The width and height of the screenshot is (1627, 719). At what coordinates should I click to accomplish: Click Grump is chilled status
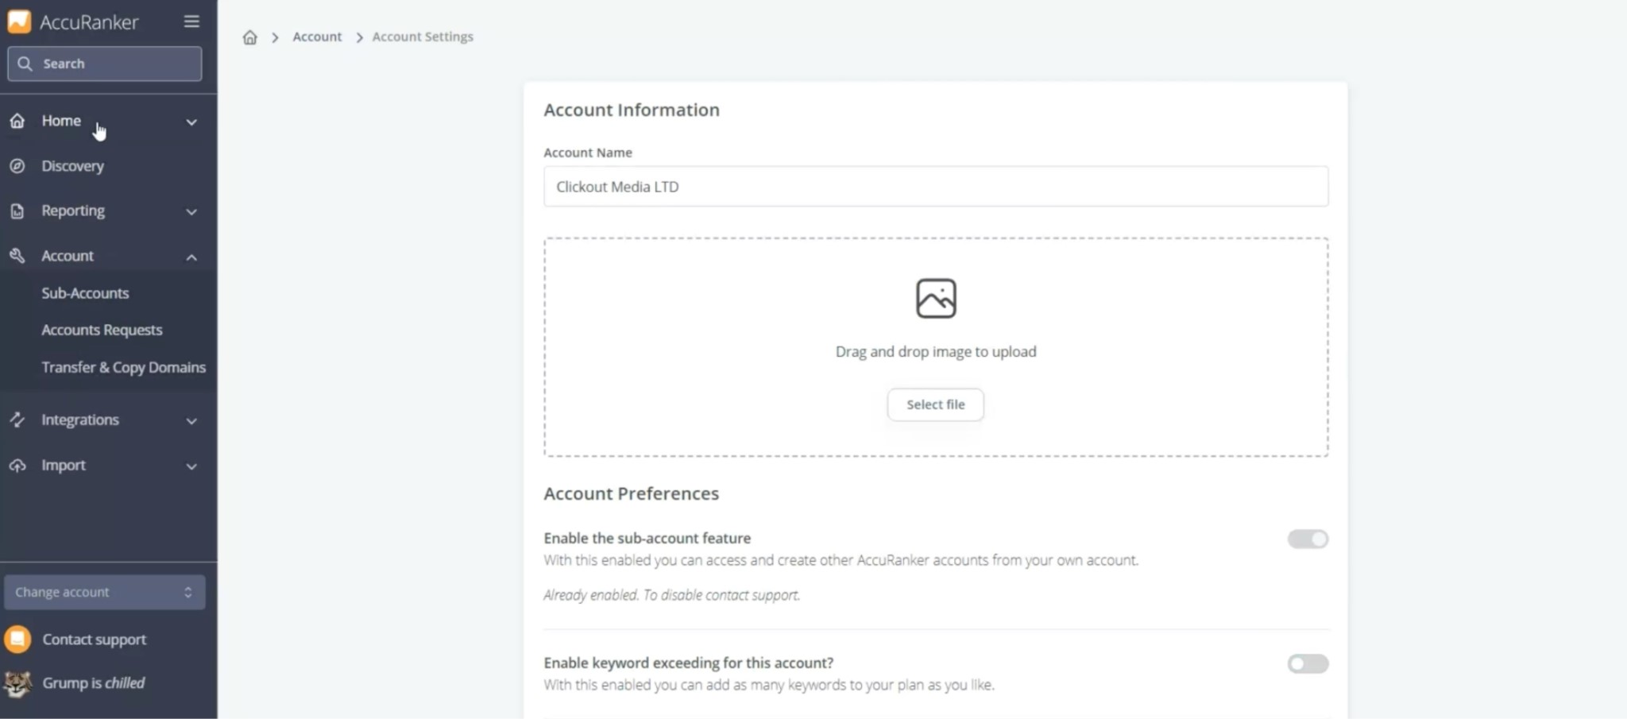[x=93, y=683]
